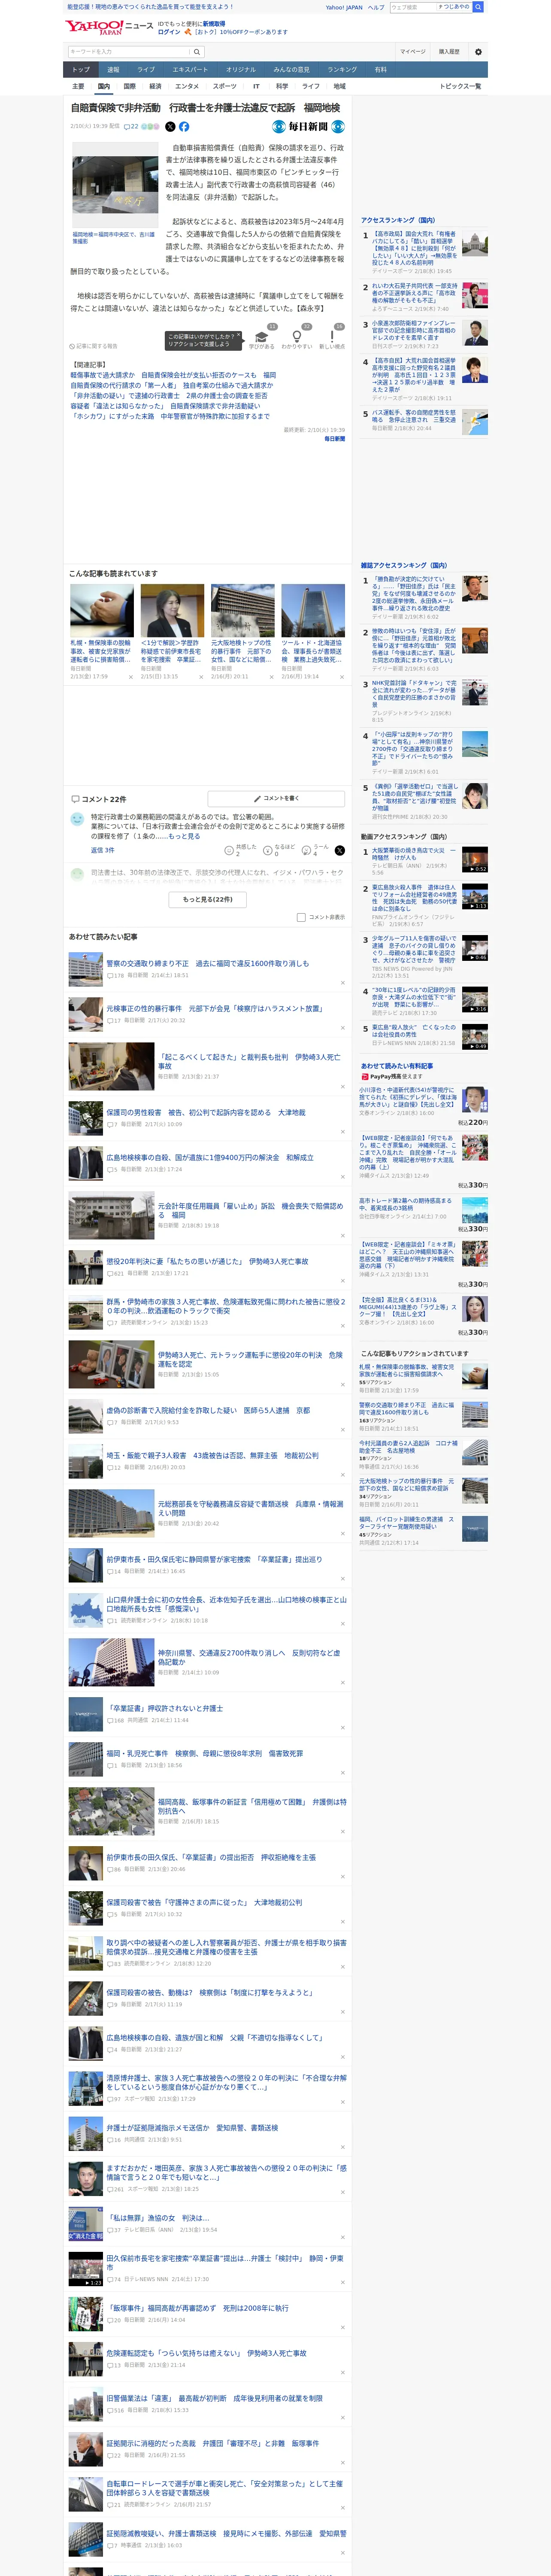Open 経済 category in sub-navigation

click(155, 86)
